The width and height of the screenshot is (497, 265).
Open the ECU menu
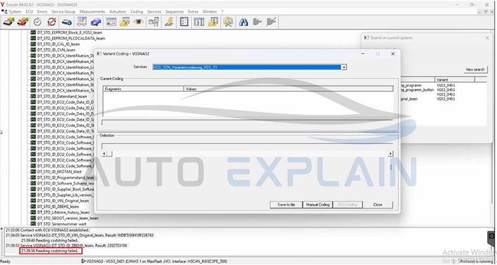point(29,12)
